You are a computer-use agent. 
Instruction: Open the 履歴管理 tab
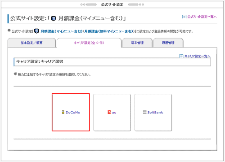(x=168, y=43)
